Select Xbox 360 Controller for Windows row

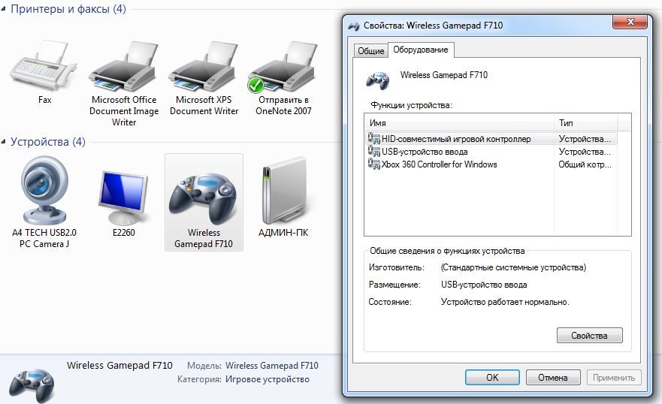(439, 164)
